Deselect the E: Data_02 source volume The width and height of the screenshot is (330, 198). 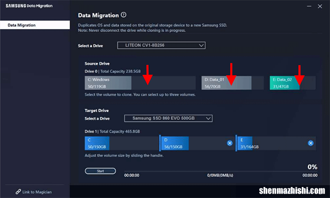click(x=293, y=83)
